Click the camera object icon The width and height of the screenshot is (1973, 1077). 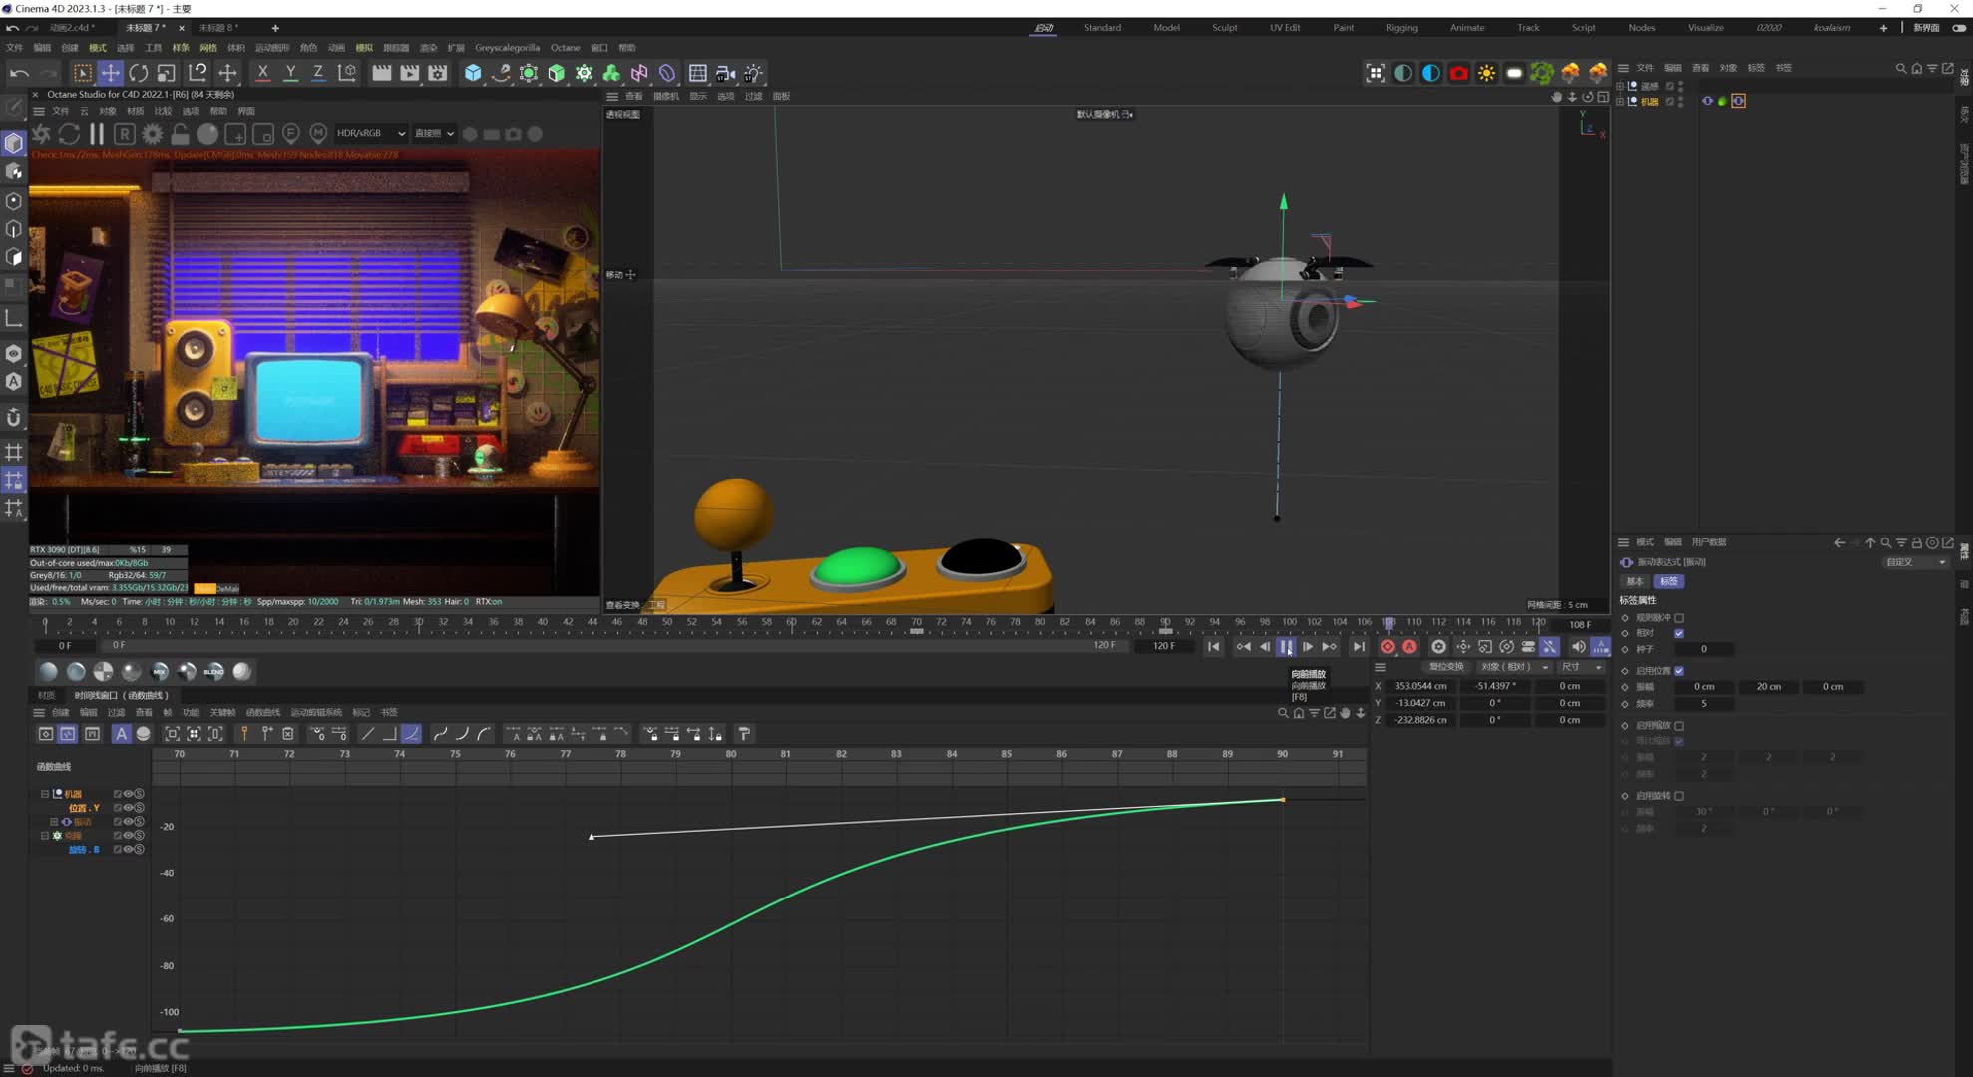coord(725,73)
